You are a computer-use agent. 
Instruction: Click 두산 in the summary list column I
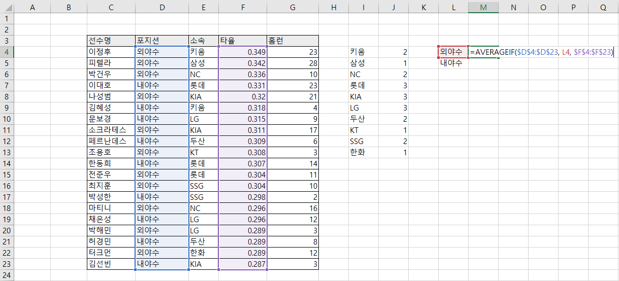pyautogui.click(x=364, y=119)
